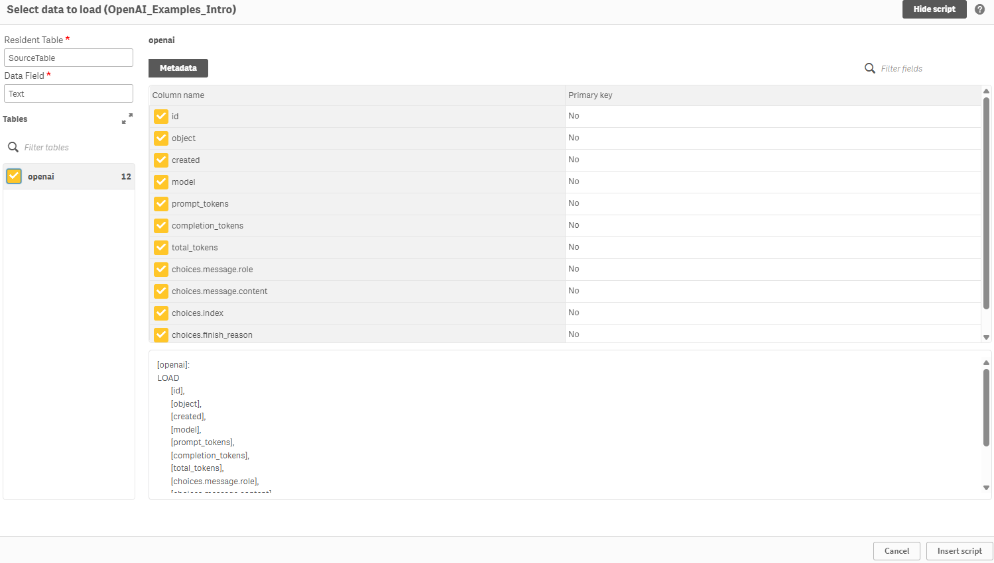Viewport: 994px width, 563px height.
Task: Click the Resident Table input showing SourceTable
Action: pos(68,58)
